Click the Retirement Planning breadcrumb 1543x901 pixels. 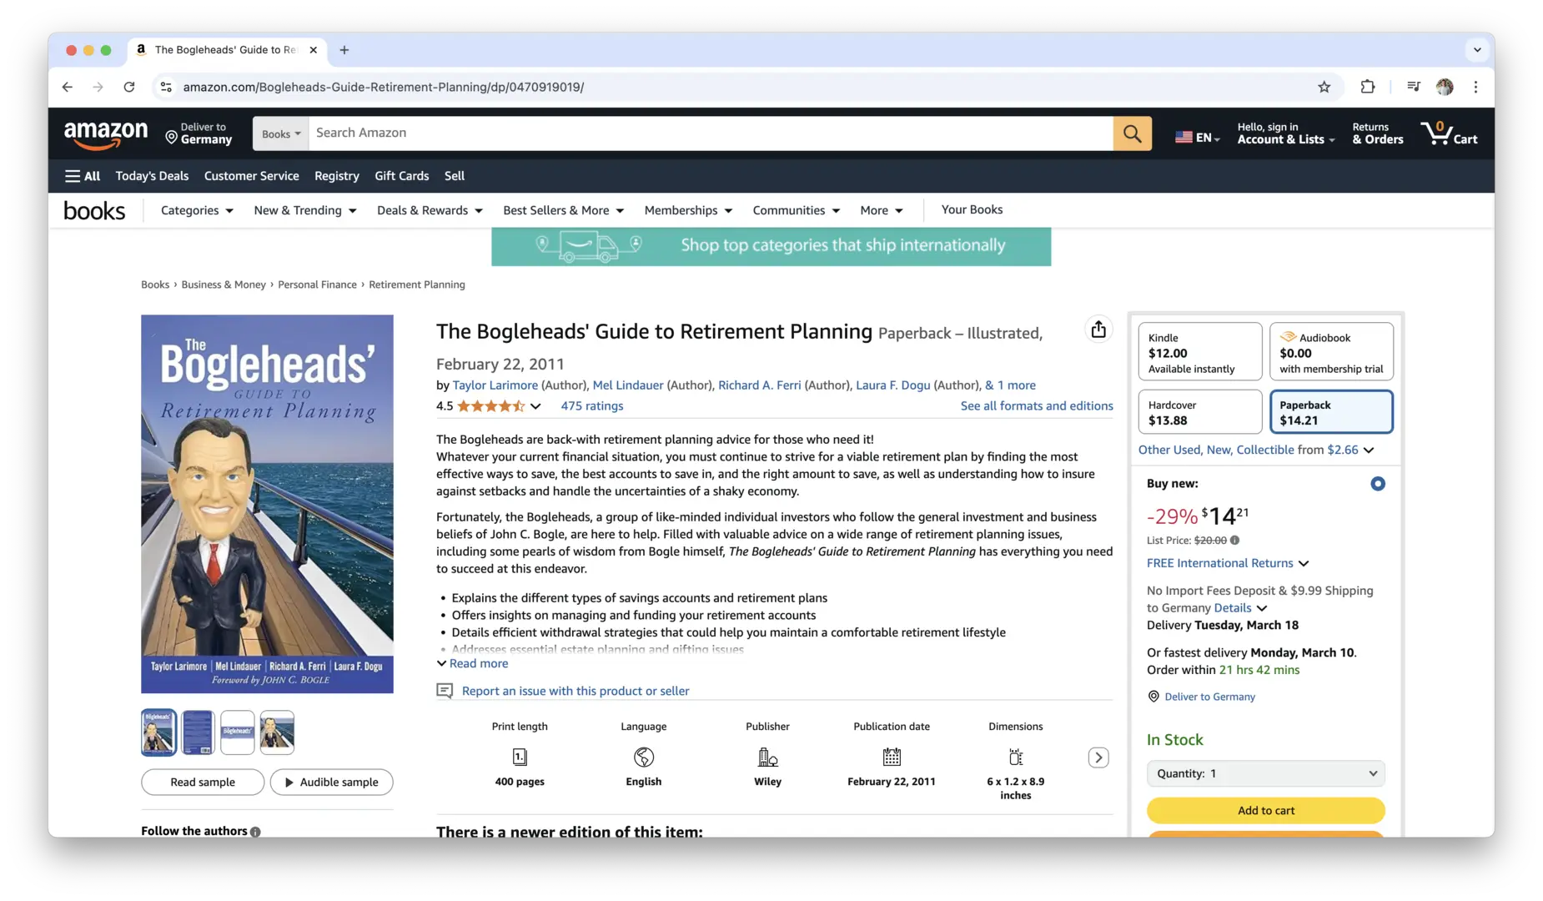(x=417, y=284)
